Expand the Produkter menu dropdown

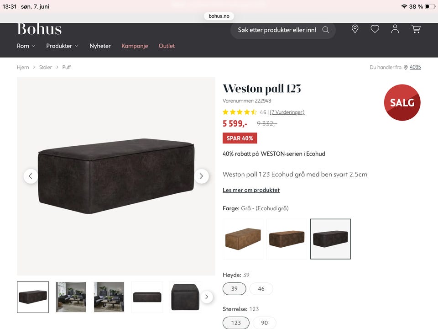[63, 46]
